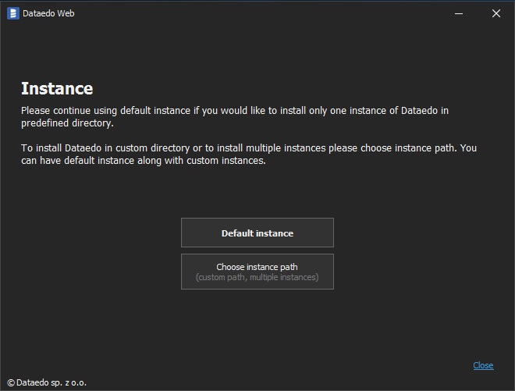Screen dimensions: 515x391
Task: Click the Instance heading text
Action: [57, 89]
